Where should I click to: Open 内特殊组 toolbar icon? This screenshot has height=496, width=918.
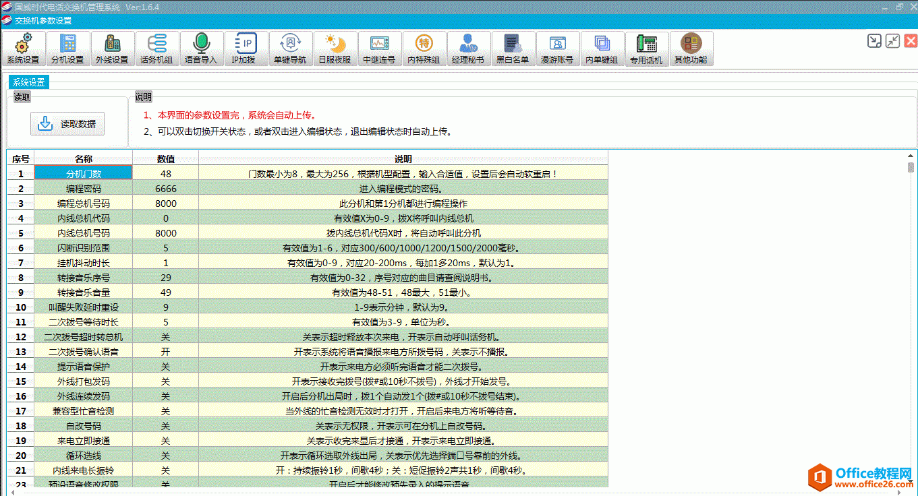click(x=424, y=49)
